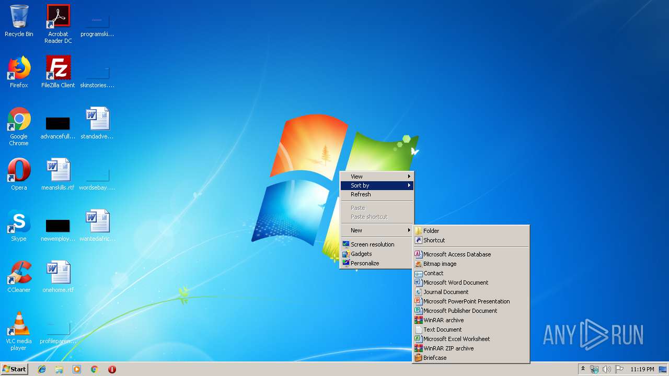The image size is (669, 376).
Task: Expand the View submenu
Action: pos(377,177)
